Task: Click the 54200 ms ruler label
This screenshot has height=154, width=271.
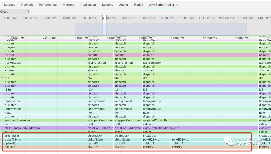Action: pos(177,38)
